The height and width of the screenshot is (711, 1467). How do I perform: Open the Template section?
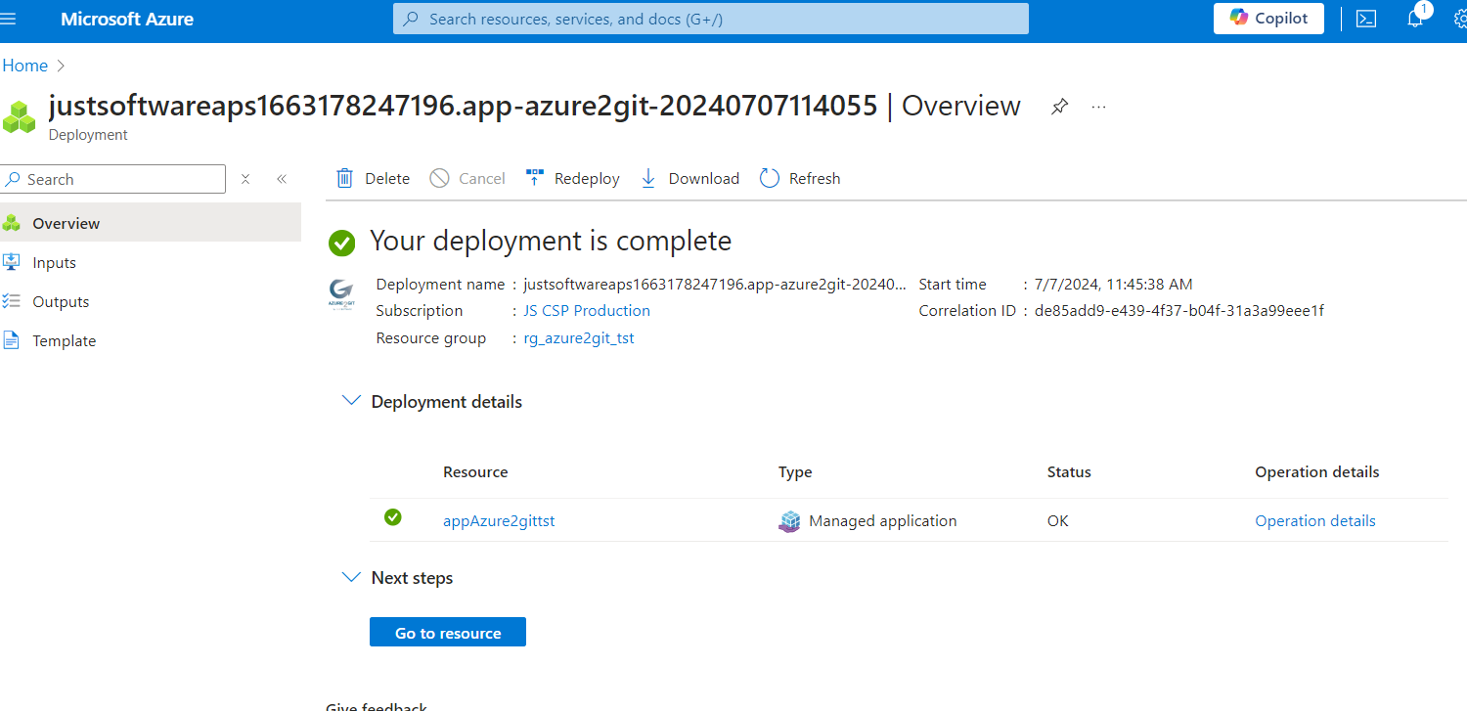tap(64, 340)
